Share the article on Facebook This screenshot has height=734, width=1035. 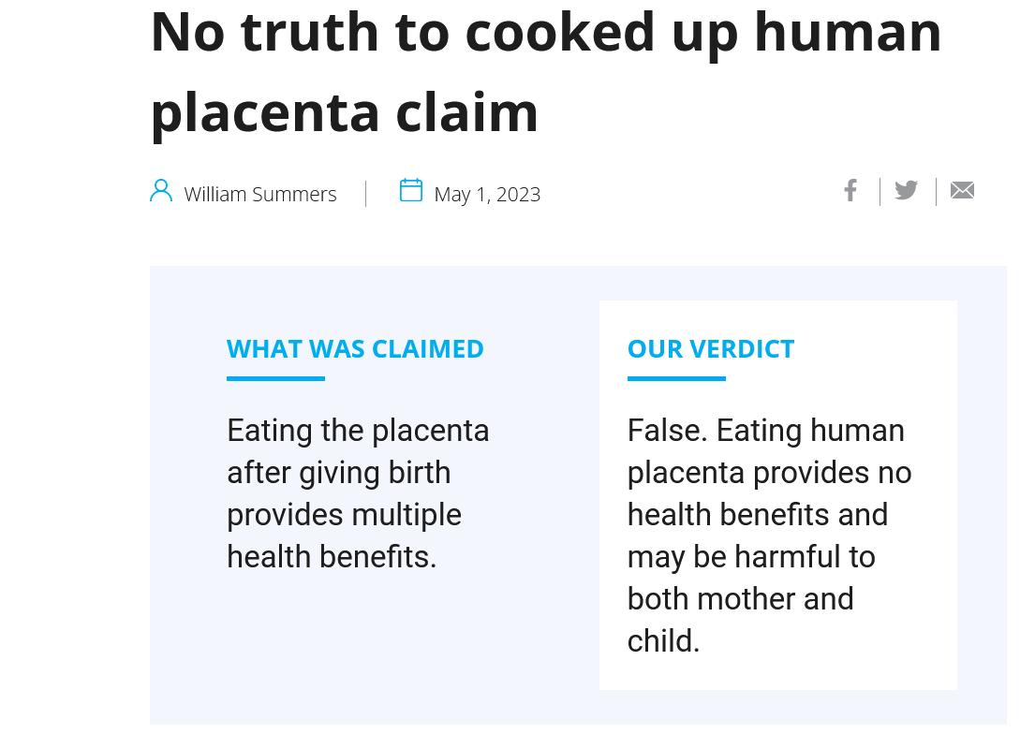coord(850,190)
